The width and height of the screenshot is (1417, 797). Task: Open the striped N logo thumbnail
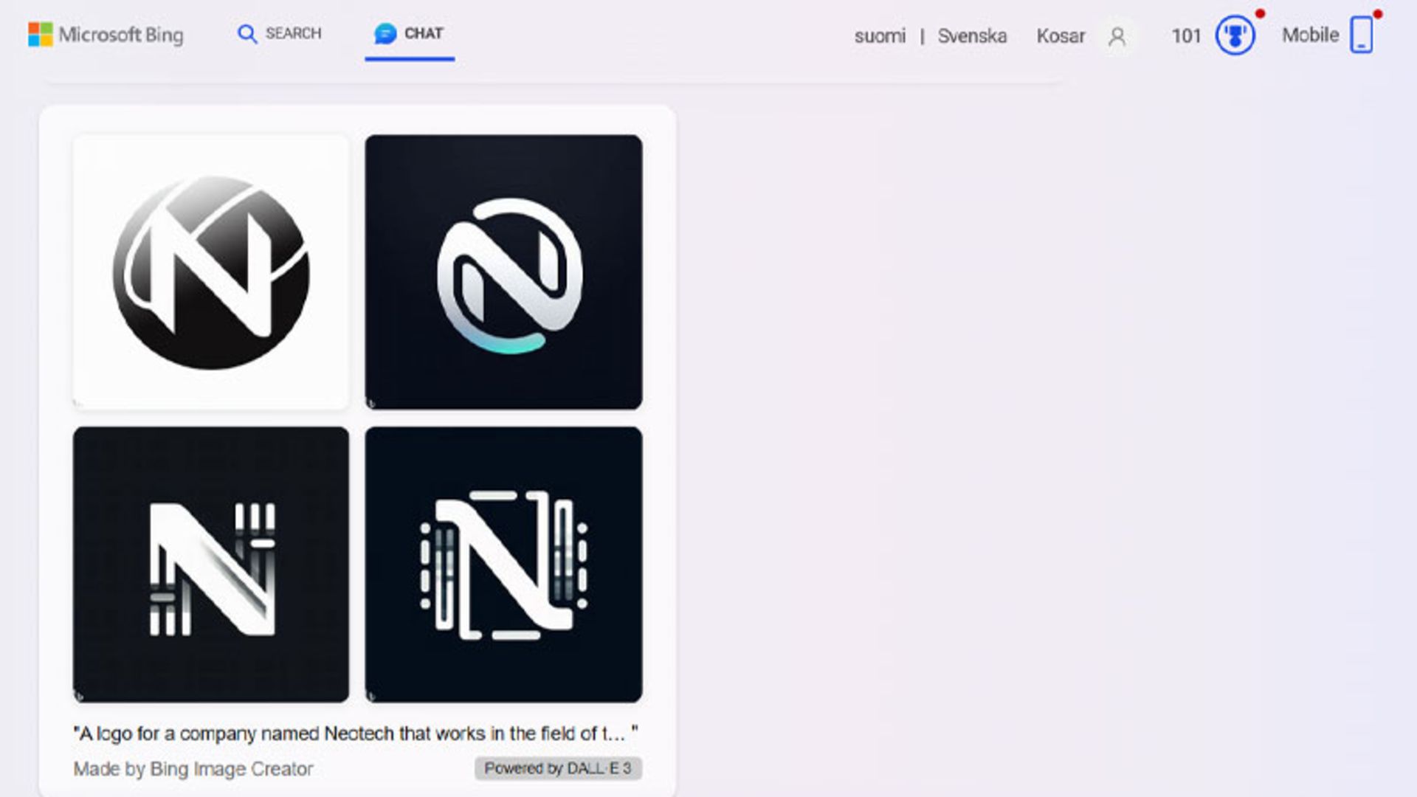tap(211, 564)
